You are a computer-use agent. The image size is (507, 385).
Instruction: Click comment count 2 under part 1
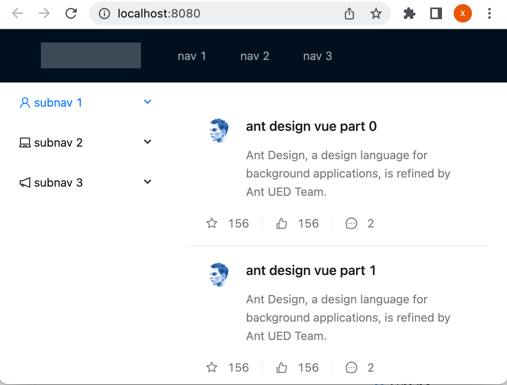(x=371, y=368)
